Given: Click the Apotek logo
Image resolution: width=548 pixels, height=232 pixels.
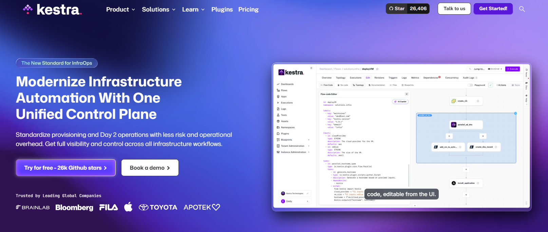Looking at the screenshot, I should pyautogui.click(x=202, y=207).
